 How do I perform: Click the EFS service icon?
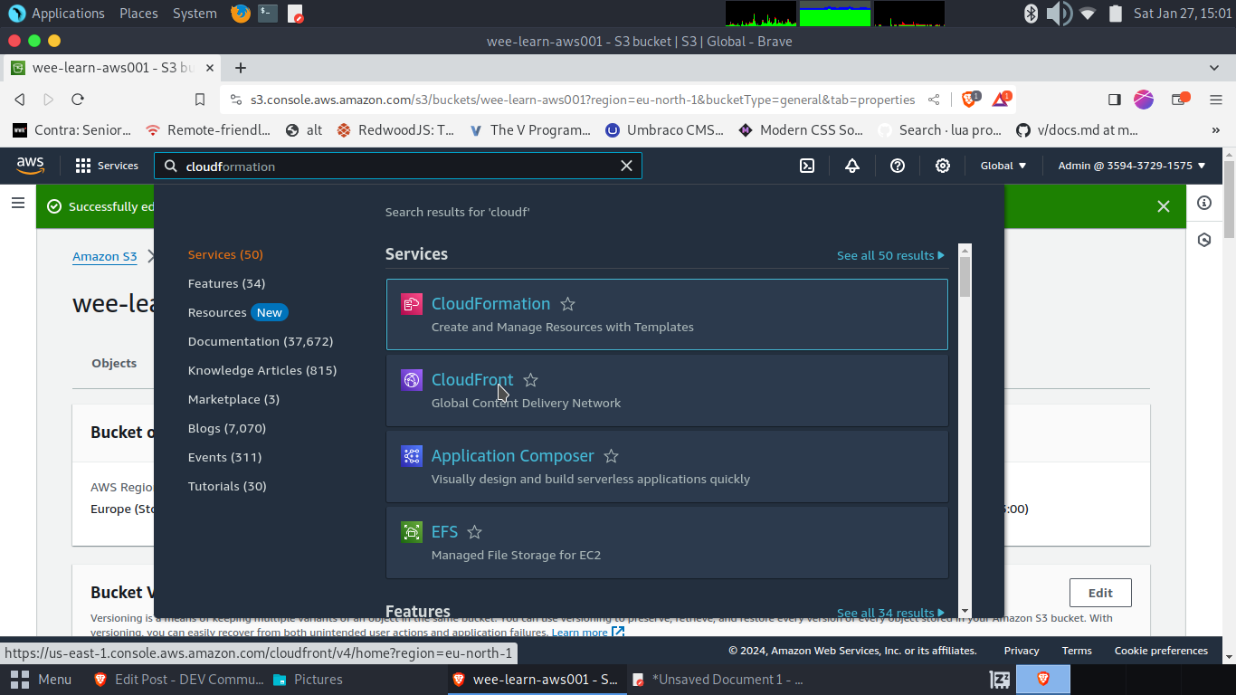coord(412,532)
